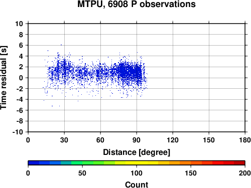Click the 120 tick label on distance axis
Viewport: 251px width, 188px height.
173,140
